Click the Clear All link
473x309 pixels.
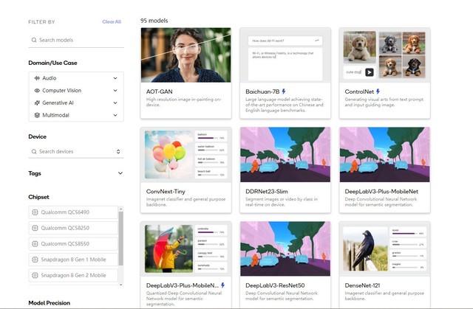click(112, 21)
